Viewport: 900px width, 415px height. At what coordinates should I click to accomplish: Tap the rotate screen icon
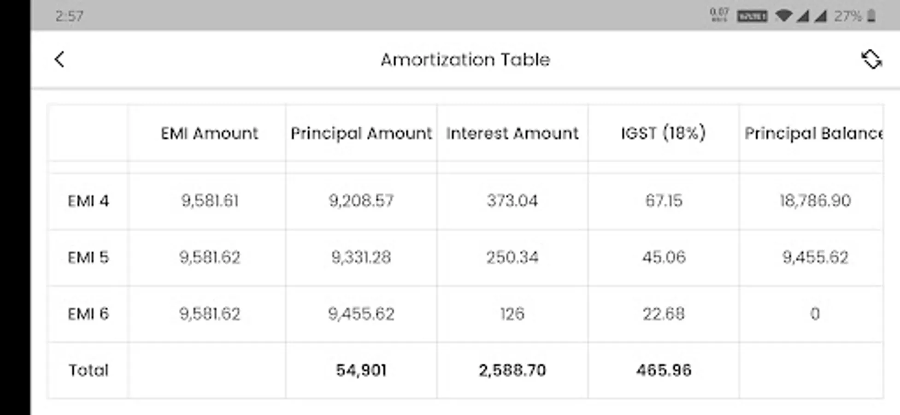tap(871, 59)
